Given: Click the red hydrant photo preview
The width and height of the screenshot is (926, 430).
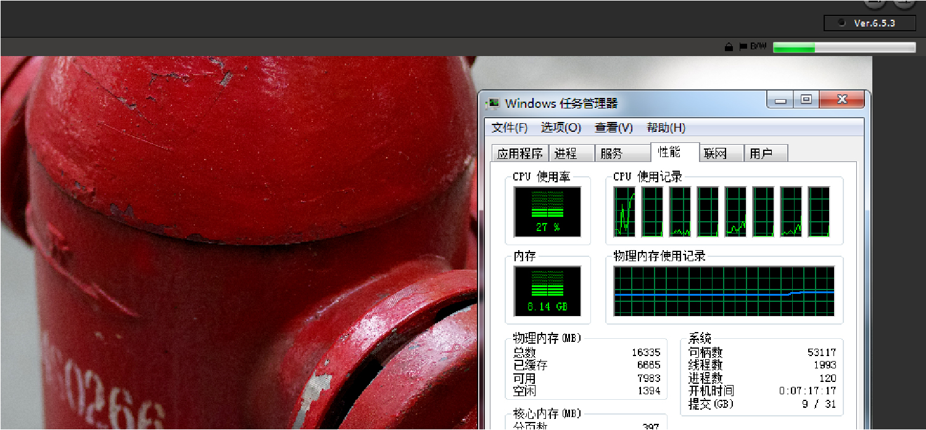Looking at the screenshot, I should tap(239, 243).
